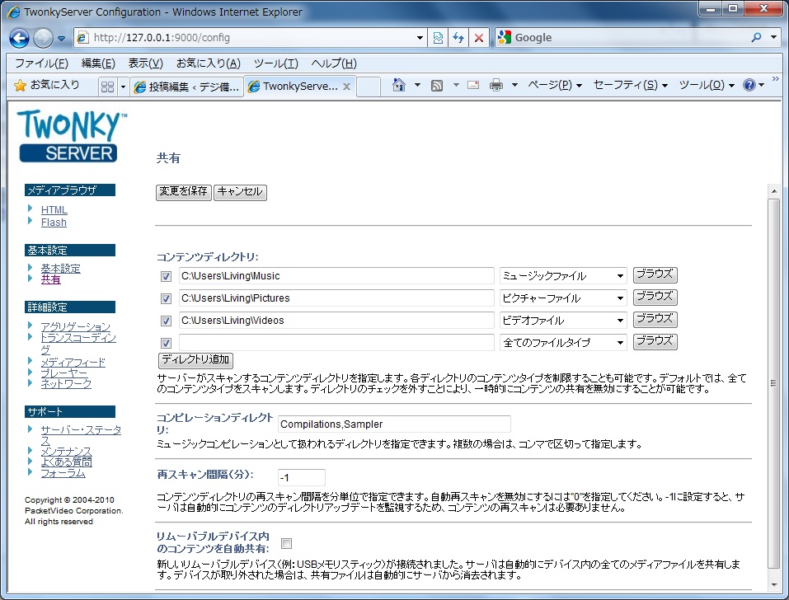Open the ピクチャーファイル type dropdown
This screenshot has height=600, width=789.
click(563, 298)
